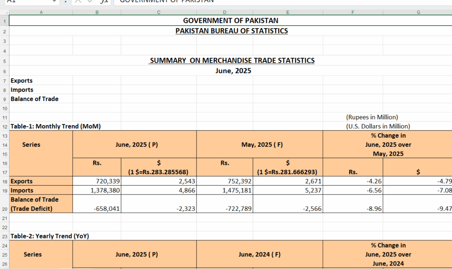
Task: Select column G header
Action: pos(418,12)
